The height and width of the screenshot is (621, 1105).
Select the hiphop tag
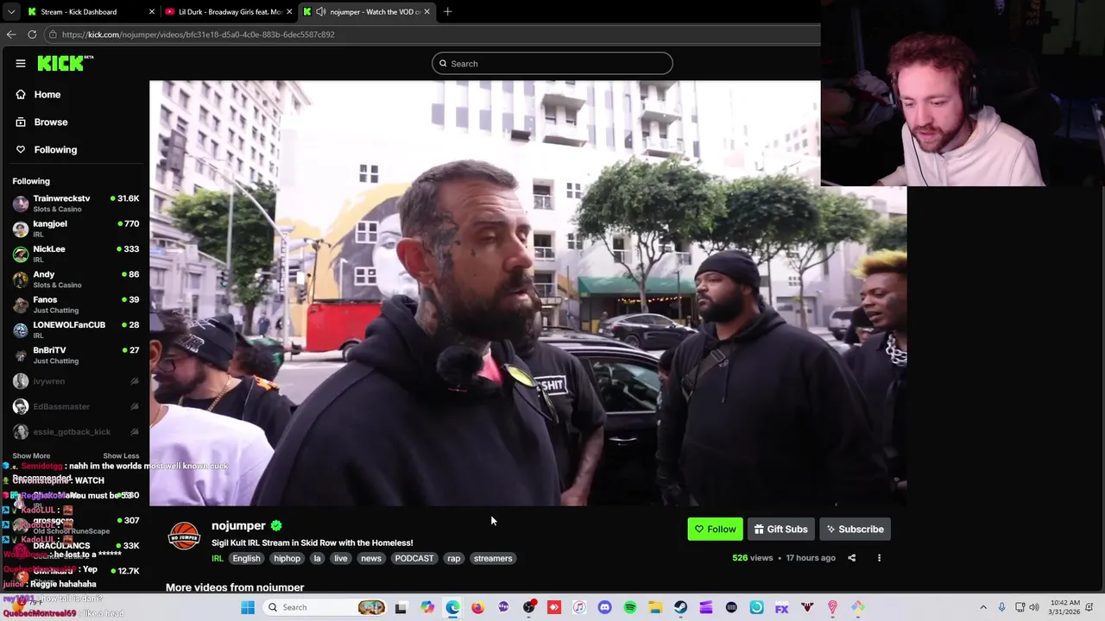[287, 558]
